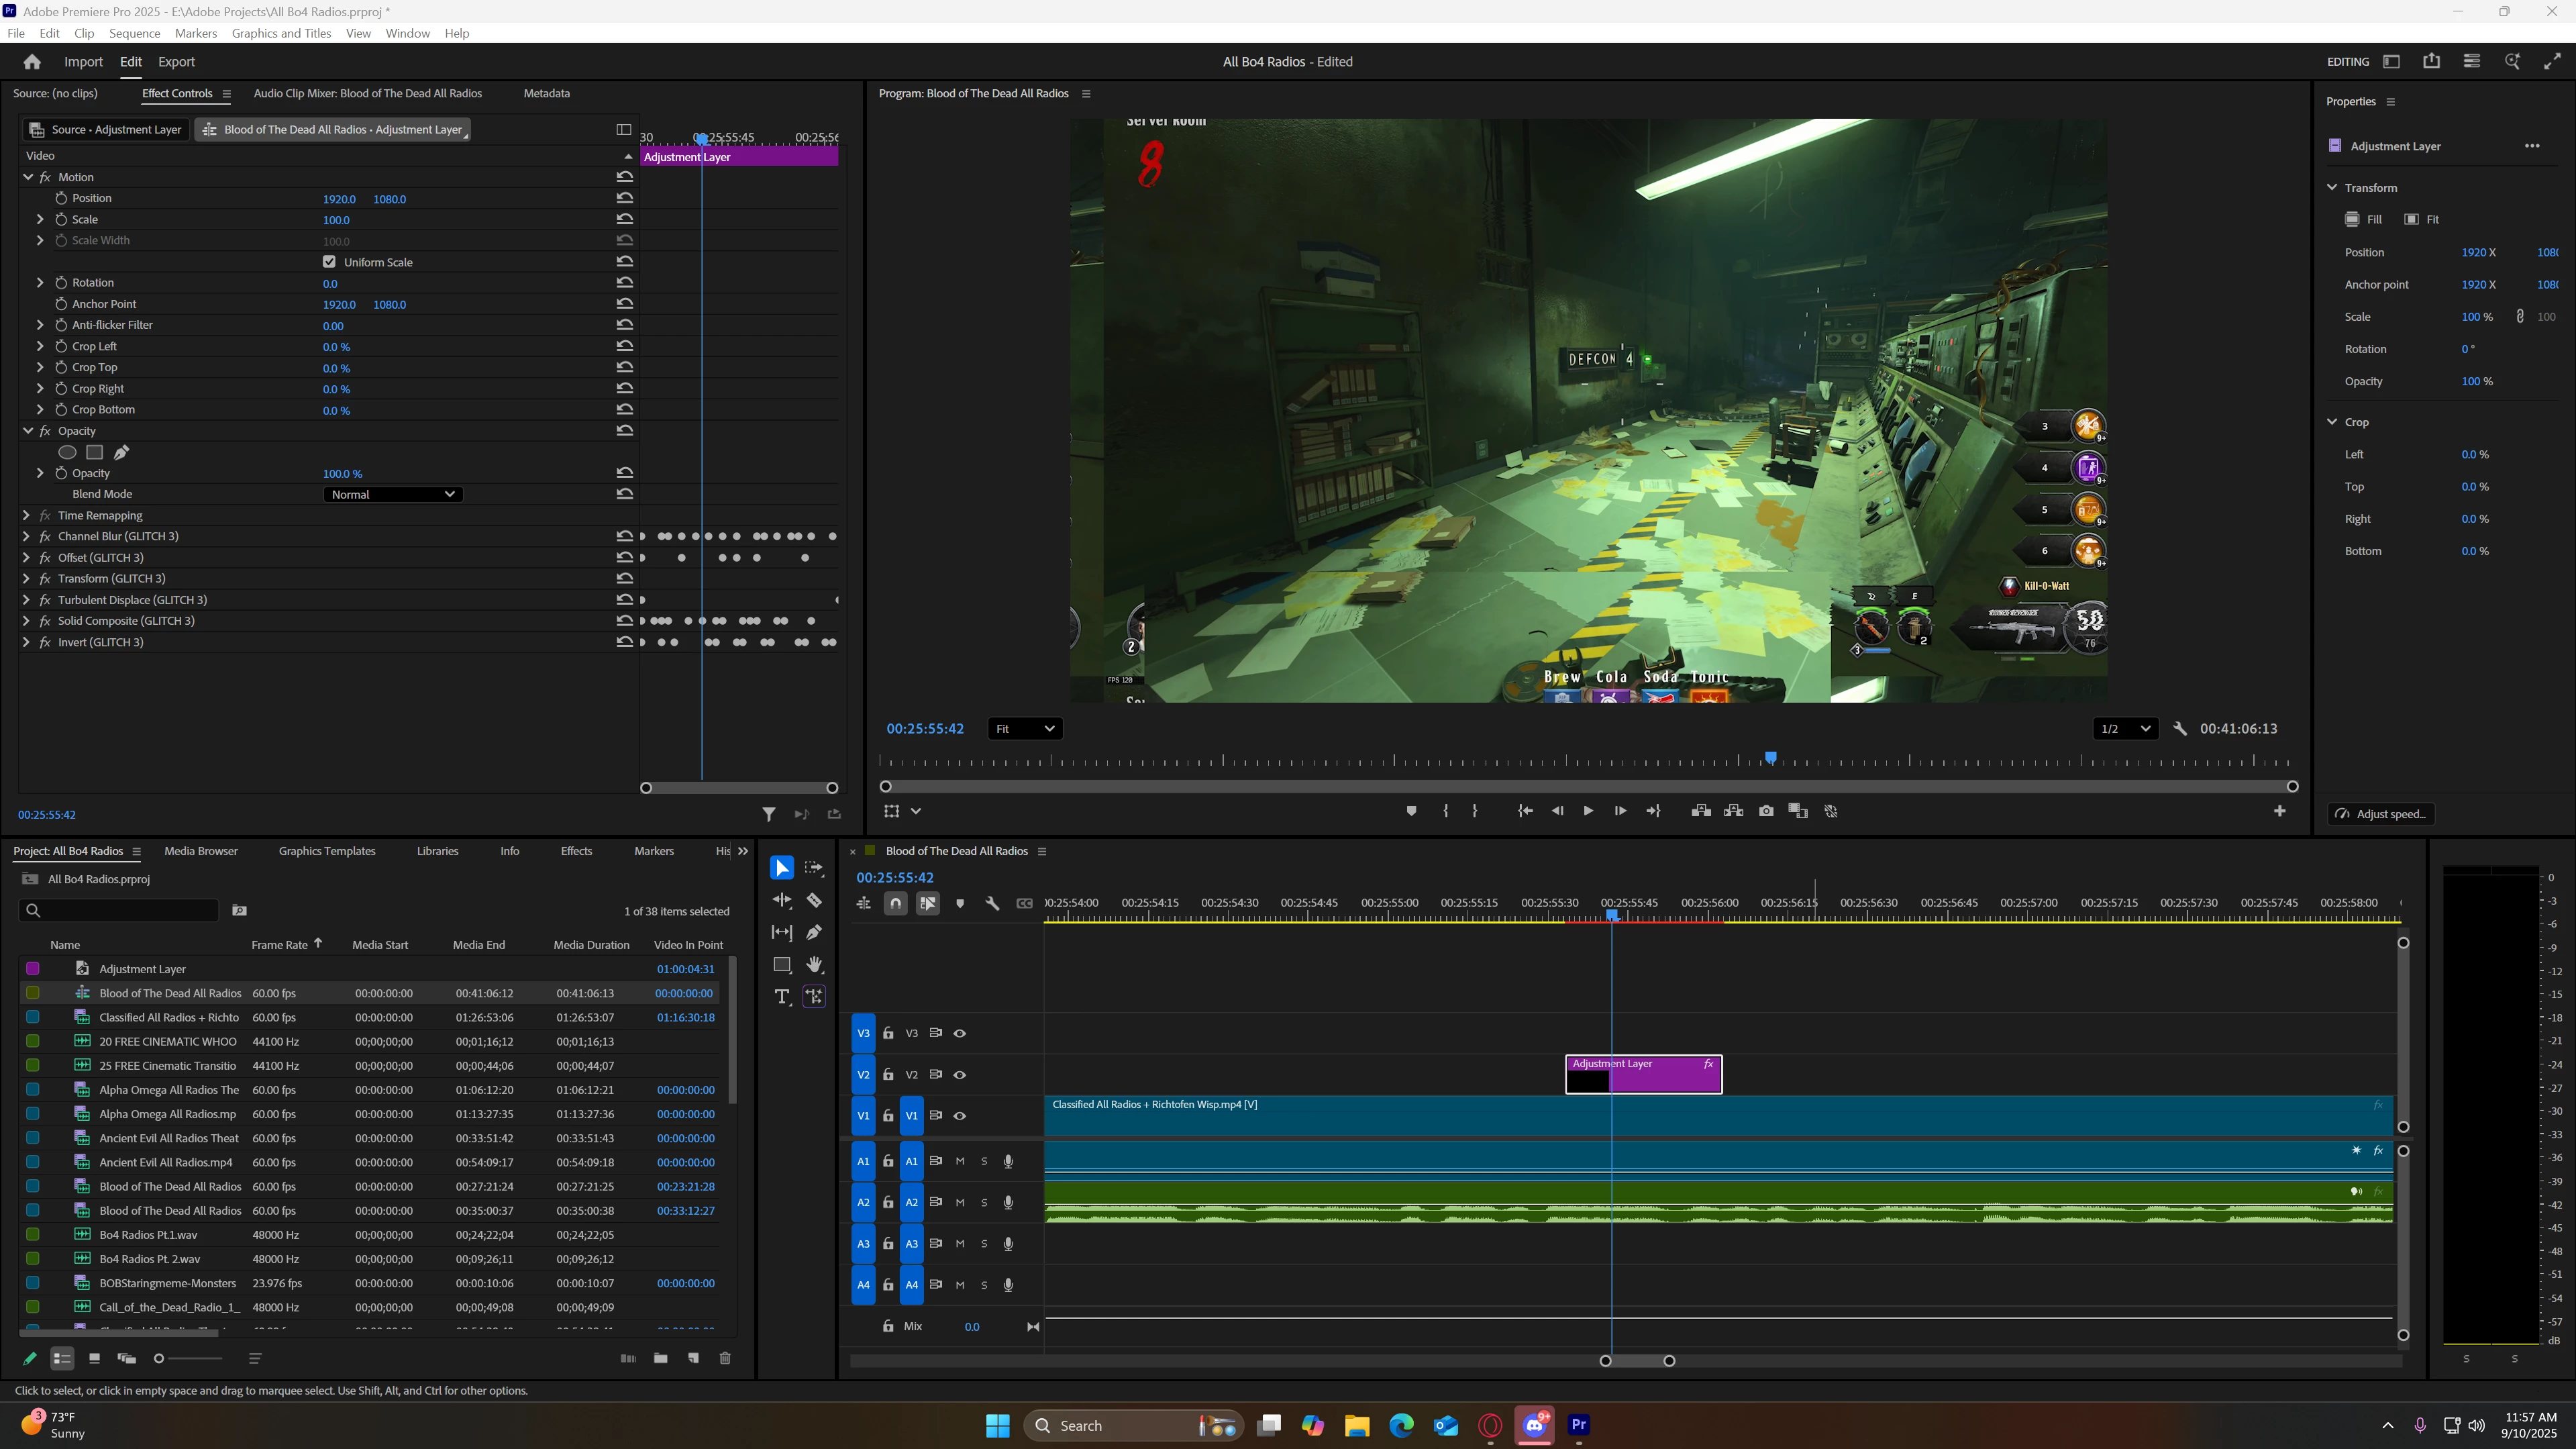2576x1449 pixels.
Task: Expand the Channel Blur (GLITCH 3) effect
Action: point(26,536)
